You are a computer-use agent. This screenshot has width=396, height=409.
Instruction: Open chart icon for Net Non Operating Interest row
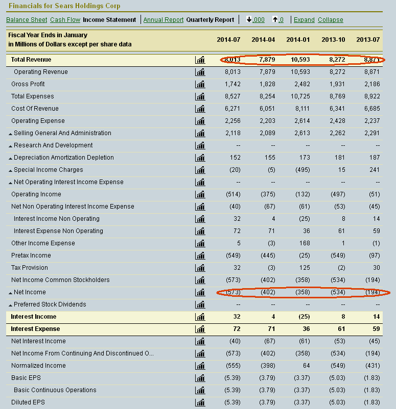pyautogui.click(x=200, y=207)
